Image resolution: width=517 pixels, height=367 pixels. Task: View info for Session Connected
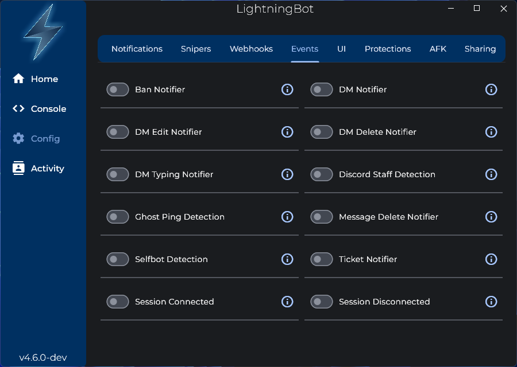(287, 302)
